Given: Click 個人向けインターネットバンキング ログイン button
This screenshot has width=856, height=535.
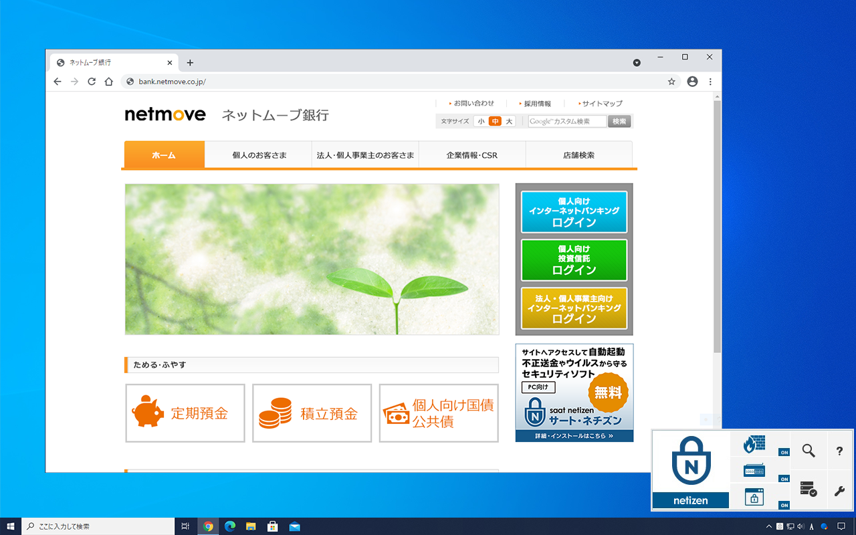Looking at the screenshot, I should click(x=574, y=212).
